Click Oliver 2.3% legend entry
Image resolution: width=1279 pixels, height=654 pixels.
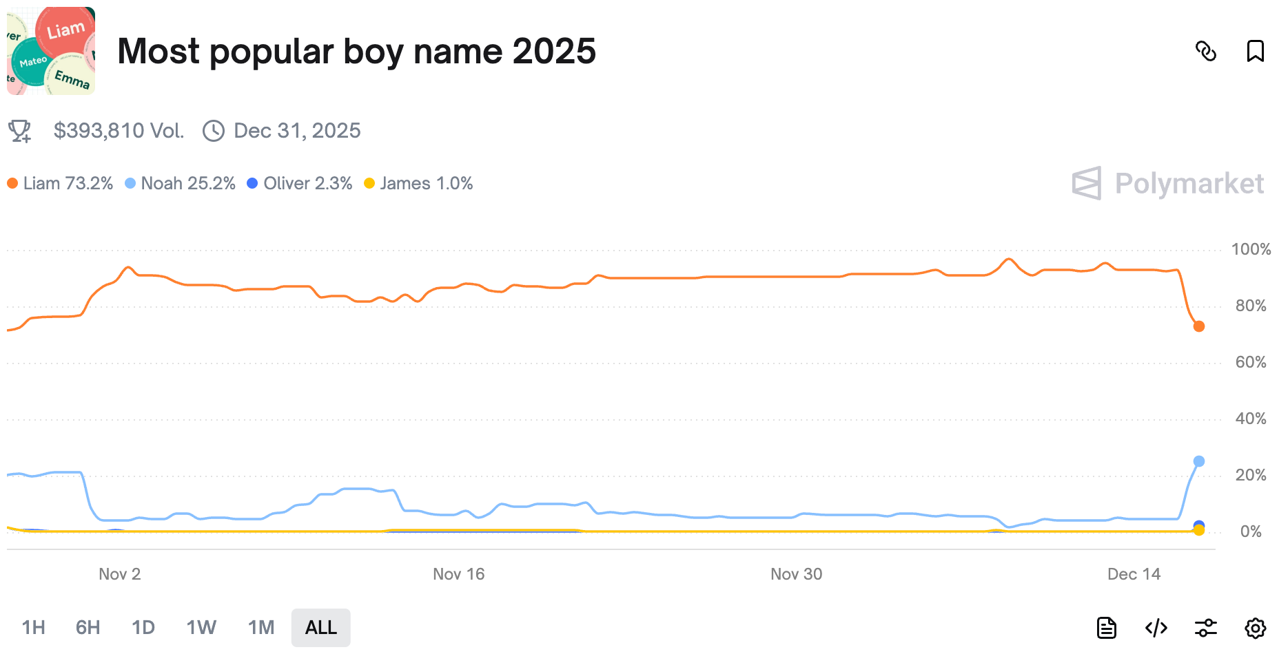pos(300,184)
